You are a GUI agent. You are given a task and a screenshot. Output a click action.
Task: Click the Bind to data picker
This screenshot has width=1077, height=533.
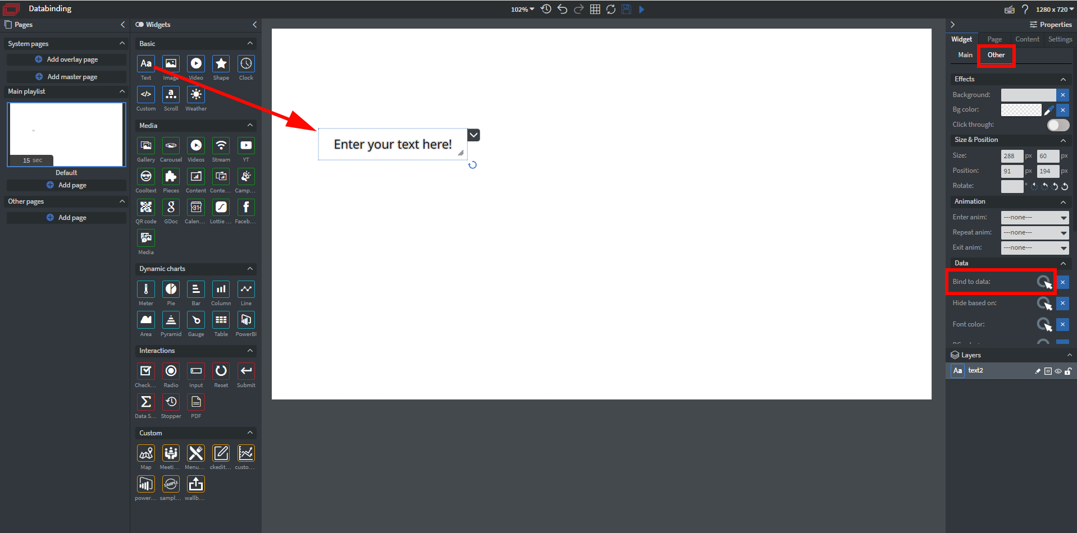pos(1044,282)
